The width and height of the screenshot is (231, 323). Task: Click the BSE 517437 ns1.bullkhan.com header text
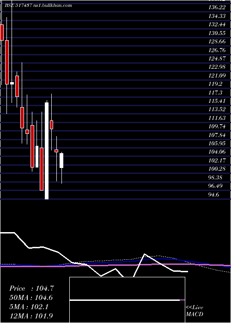click(x=39, y=6)
